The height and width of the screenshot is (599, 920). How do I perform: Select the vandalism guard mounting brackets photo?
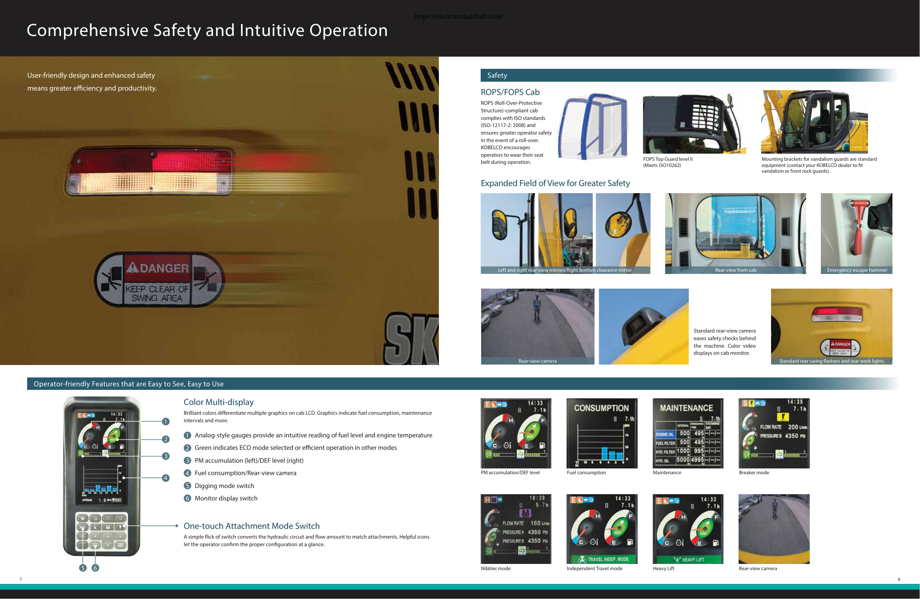pos(814,122)
